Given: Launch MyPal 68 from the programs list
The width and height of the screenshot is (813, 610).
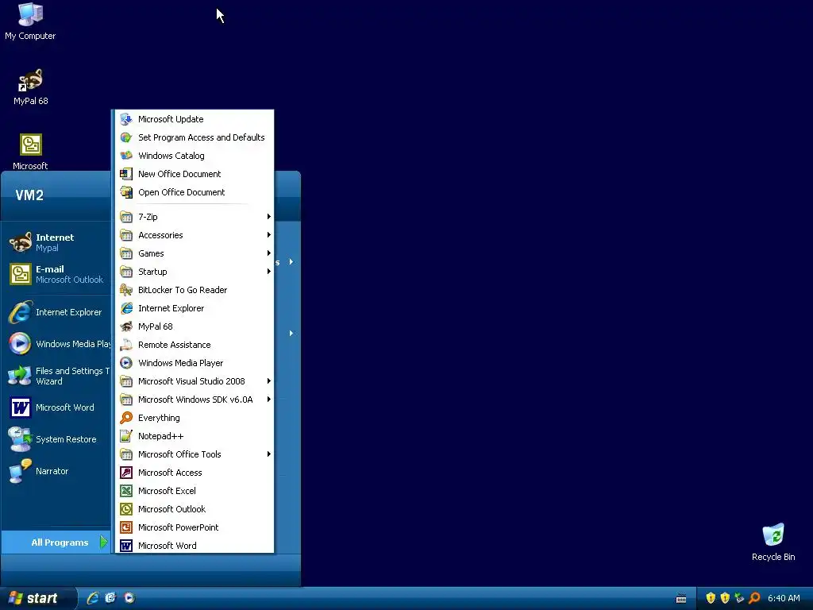Looking at the screenshot, I should tap(194, 326).
